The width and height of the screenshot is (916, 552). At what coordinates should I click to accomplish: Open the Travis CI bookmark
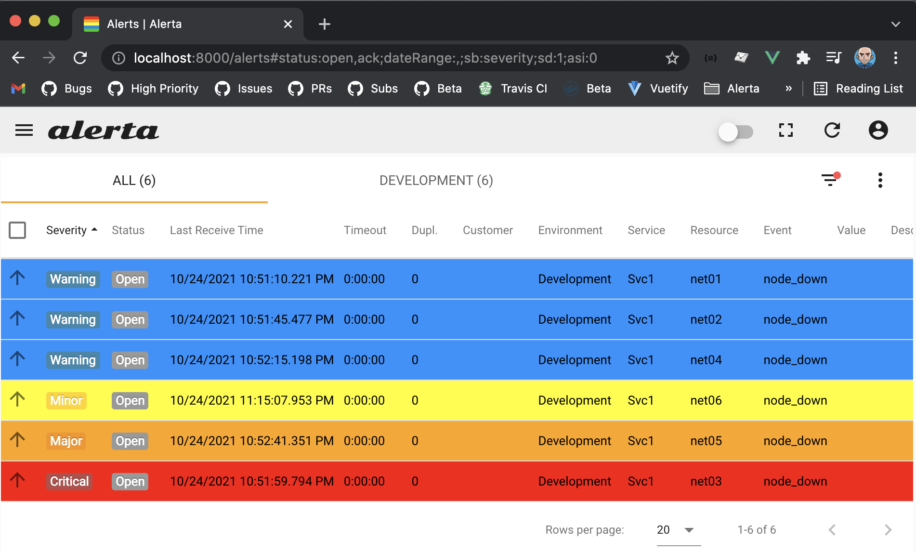point(512,88)
